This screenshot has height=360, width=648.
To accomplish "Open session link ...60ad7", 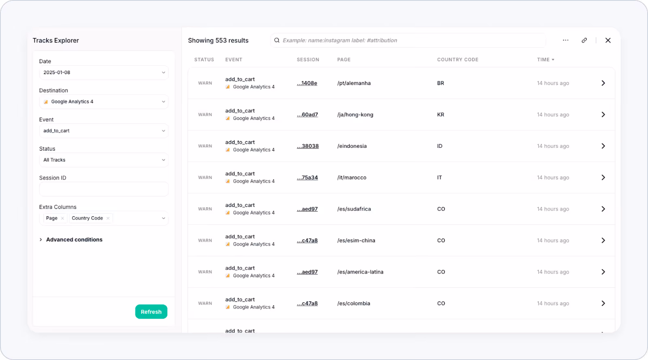I will tap(307, 115).
